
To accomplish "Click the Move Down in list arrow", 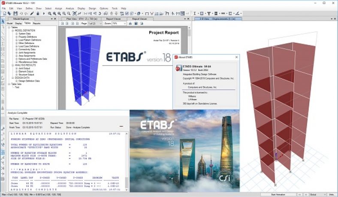I will 116,14.
